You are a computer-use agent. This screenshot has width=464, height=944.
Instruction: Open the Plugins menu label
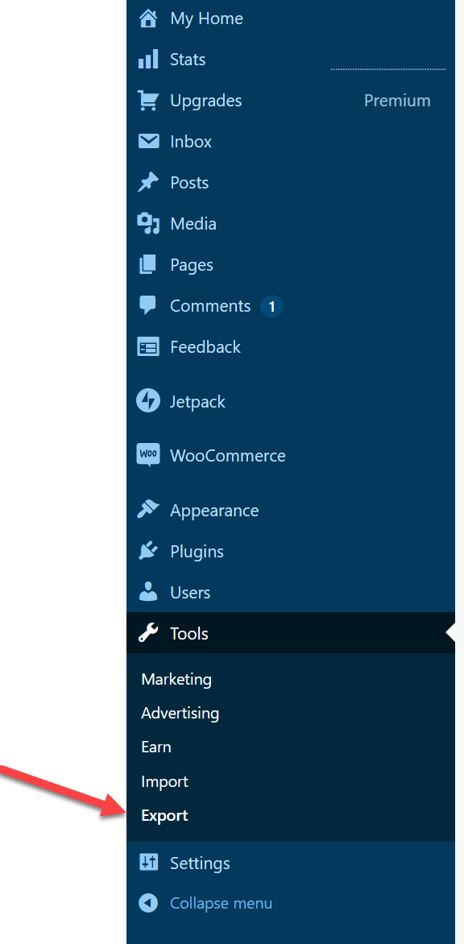pyautogui.click(x=197, y=552)
